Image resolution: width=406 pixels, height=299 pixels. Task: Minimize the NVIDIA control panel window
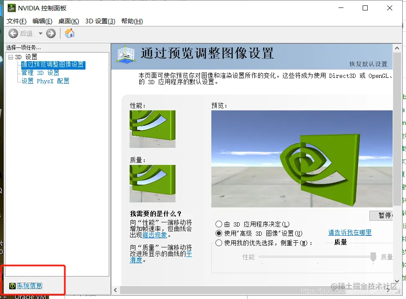click(x=341, y=8)
